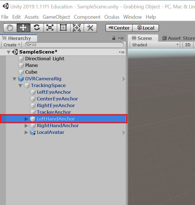Viewport: 195px width, 205px height.
Task: Toggle 2D scene view mode
Action: (188, 45)
